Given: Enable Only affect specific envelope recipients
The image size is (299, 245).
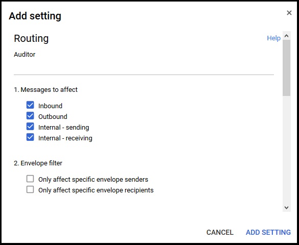Looking at the screenshot, I should (x=30, y=189).
